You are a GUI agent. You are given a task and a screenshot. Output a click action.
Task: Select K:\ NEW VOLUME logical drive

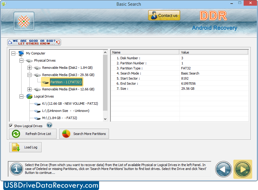[x=70, y=104]
